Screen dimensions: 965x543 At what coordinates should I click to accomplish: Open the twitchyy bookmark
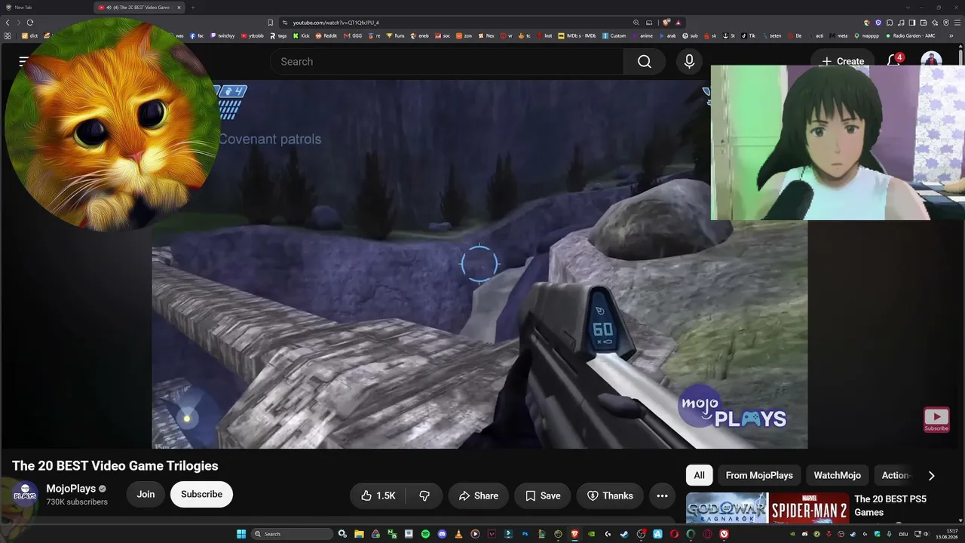coord(222,35)
